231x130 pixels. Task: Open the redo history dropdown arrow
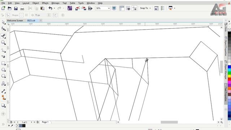point(64,8)
